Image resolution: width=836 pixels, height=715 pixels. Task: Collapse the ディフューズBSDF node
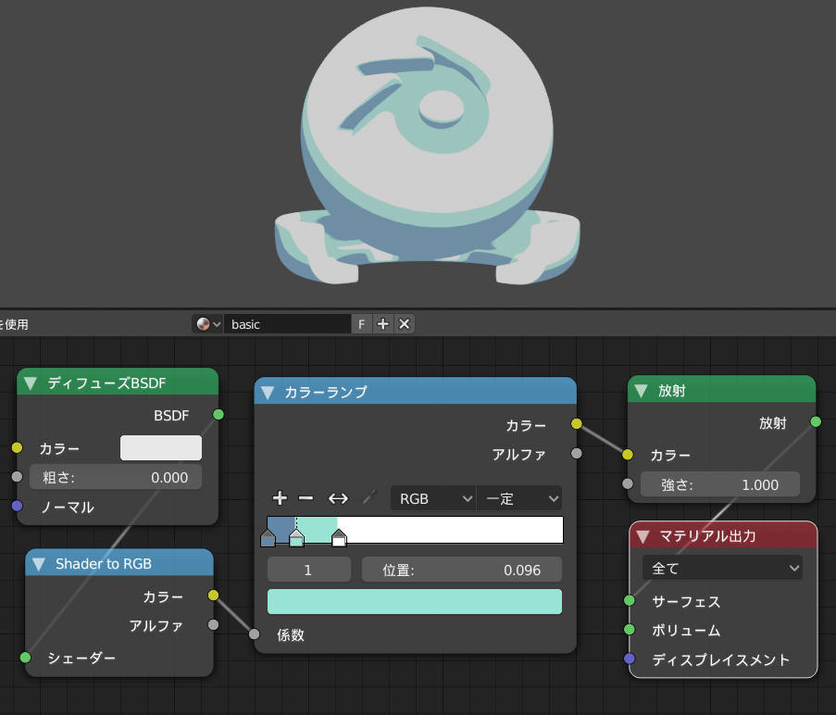pos(31,383)
